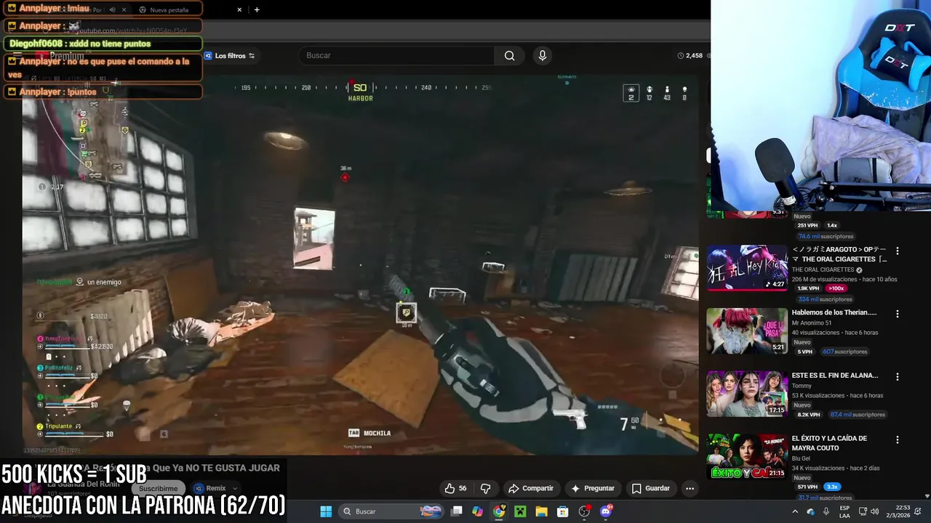Play the Therian 5:21 video thumbnail
The width and height of the screenshot is (931, 523).
click(747, 331)
